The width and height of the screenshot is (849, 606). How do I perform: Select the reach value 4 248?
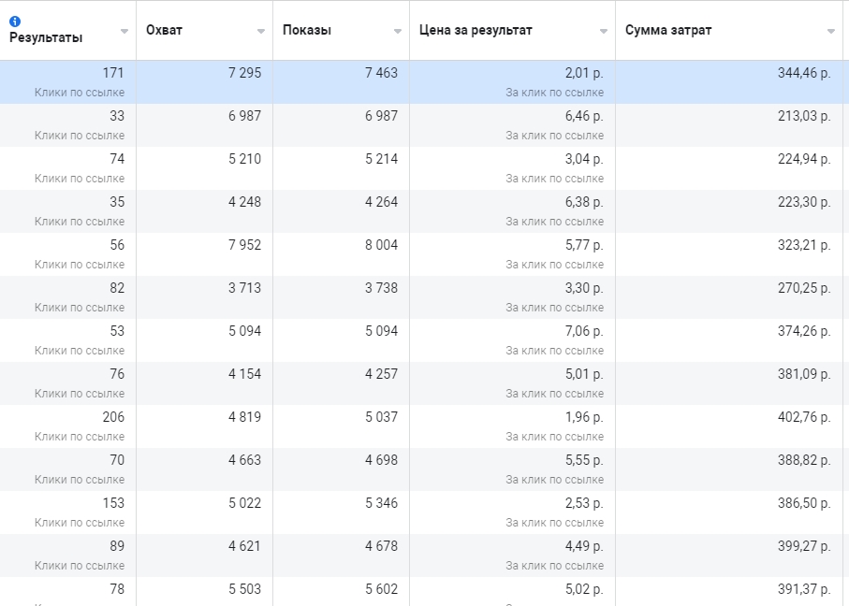244,202
